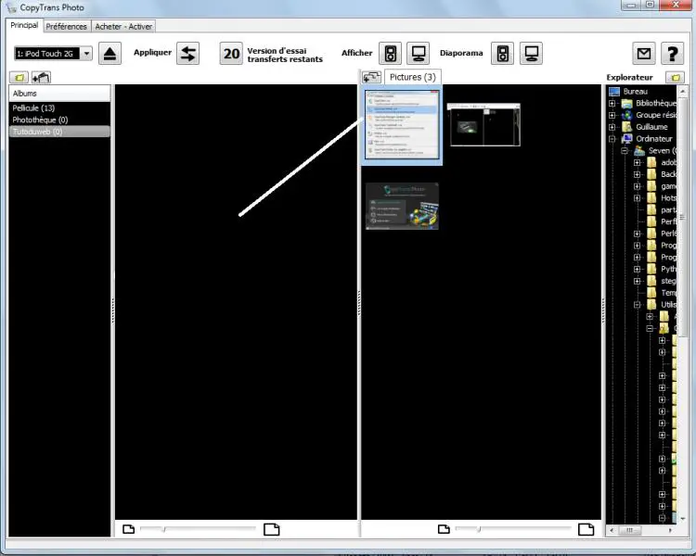
Task: Click add-folder-as-album icon above Albums
Action: coord(41,78)
